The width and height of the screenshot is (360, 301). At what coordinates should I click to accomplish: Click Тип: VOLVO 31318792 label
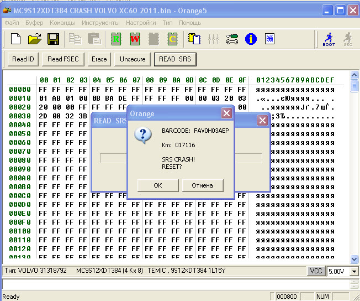(35, 271)
